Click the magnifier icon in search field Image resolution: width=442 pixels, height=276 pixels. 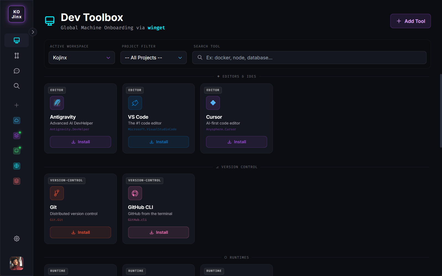pyautogui.click(x=200, y=57)
